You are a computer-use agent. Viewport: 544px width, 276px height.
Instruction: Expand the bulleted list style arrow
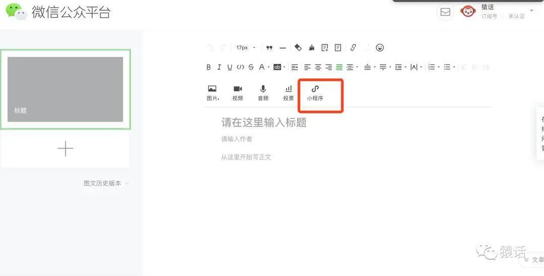pos(454,67)
